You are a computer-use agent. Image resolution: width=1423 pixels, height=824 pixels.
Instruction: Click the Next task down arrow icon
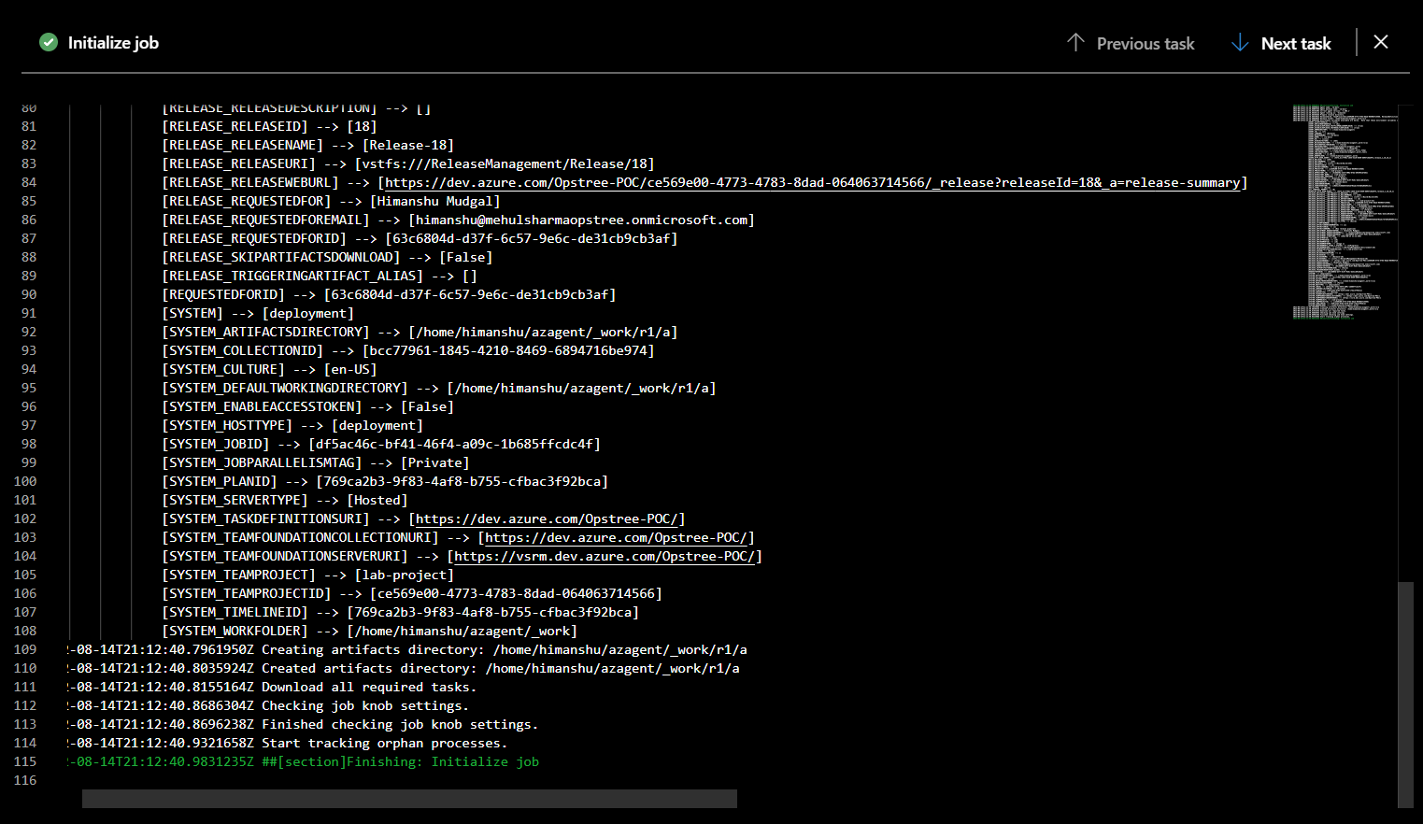click(1240, 43)
